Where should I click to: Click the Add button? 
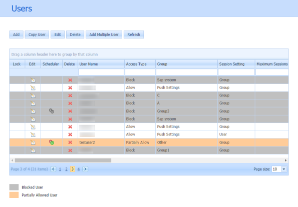(x=17, y=34)
